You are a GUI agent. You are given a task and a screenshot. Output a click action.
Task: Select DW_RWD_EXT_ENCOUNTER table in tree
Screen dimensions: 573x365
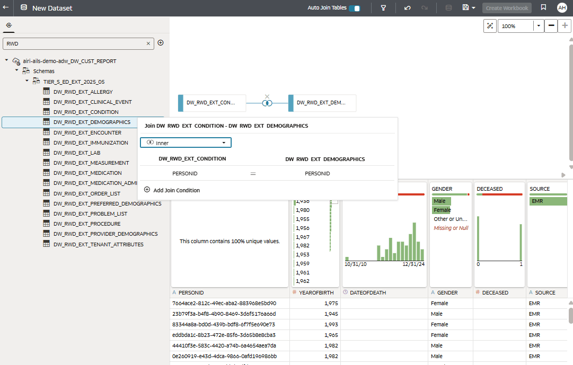click(87, 132)
